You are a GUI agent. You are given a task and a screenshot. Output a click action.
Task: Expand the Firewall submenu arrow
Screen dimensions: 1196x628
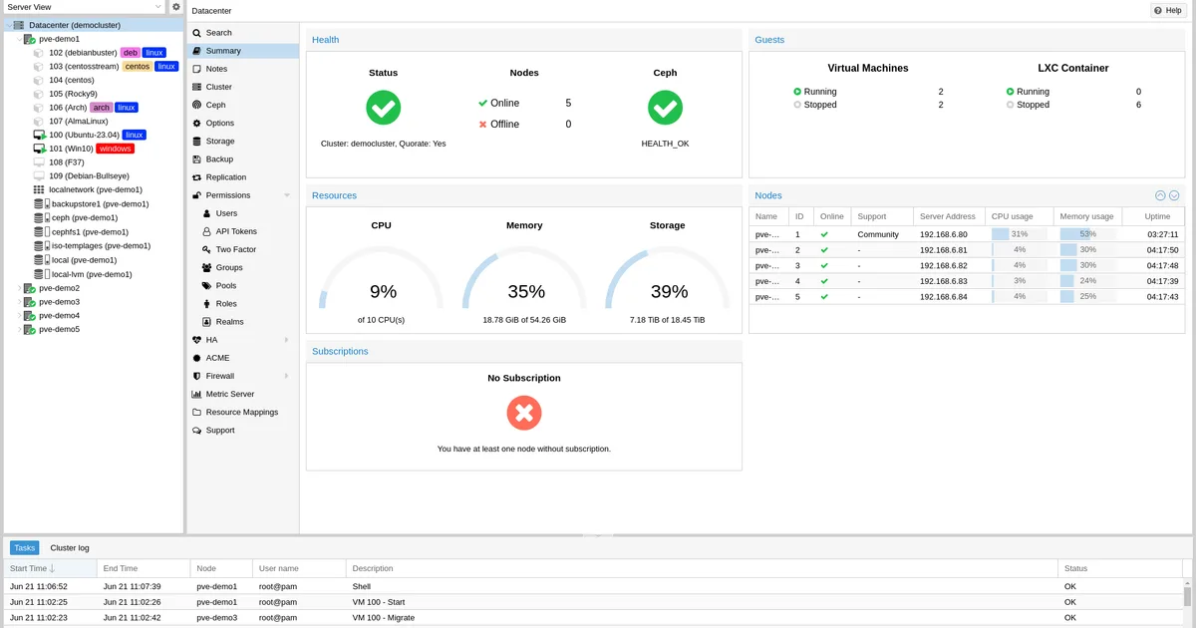click(287, 376)
